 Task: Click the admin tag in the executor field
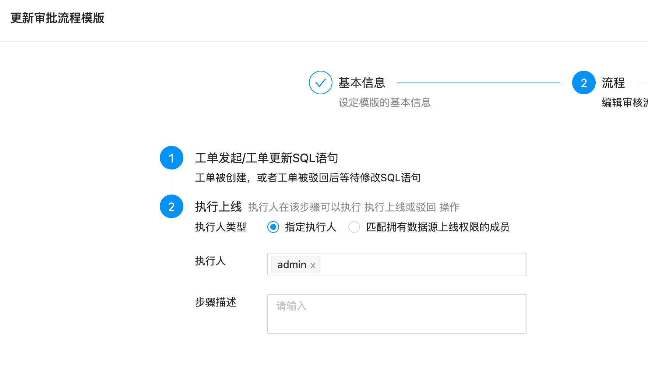[292, 265]
